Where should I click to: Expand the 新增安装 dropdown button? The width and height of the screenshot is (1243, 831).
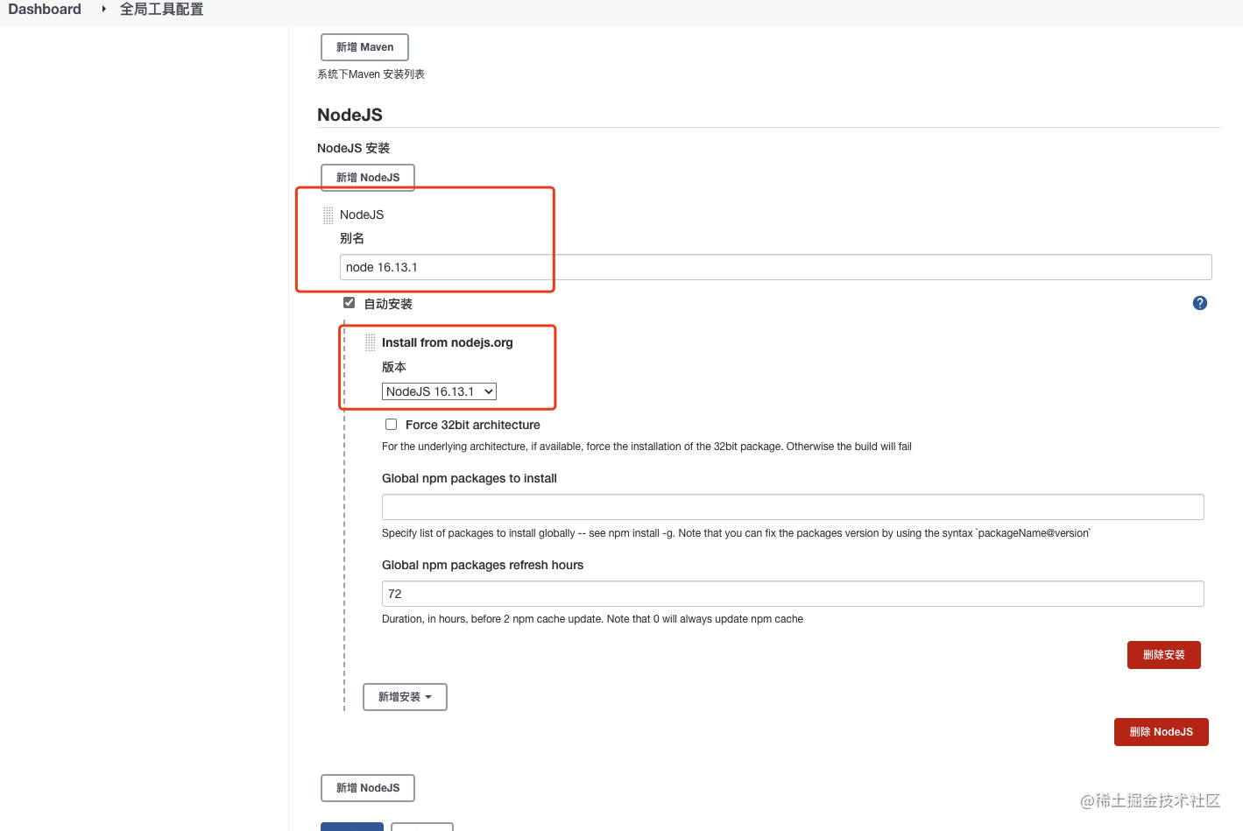coord(404,696)
